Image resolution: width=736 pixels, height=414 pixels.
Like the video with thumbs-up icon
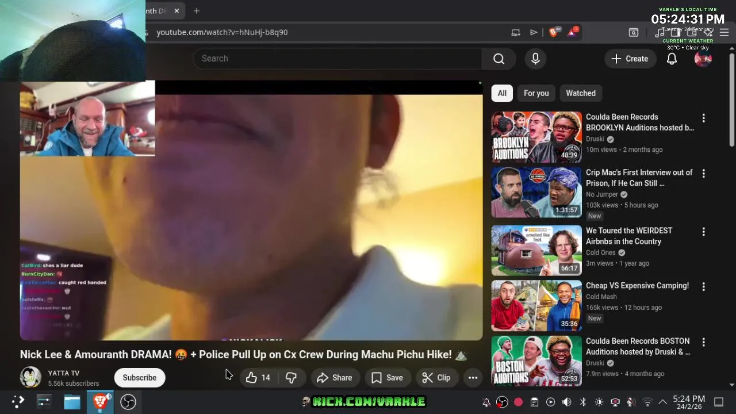pyautogui.click(x=258, y=378)
